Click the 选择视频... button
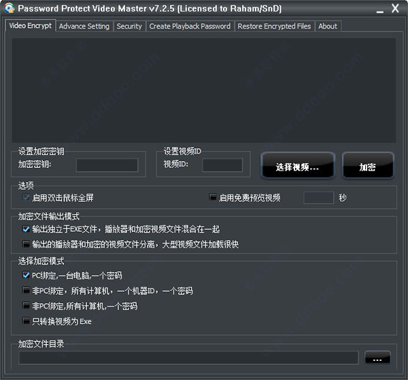Screen dimensions: 408x380 click(297, 165)
